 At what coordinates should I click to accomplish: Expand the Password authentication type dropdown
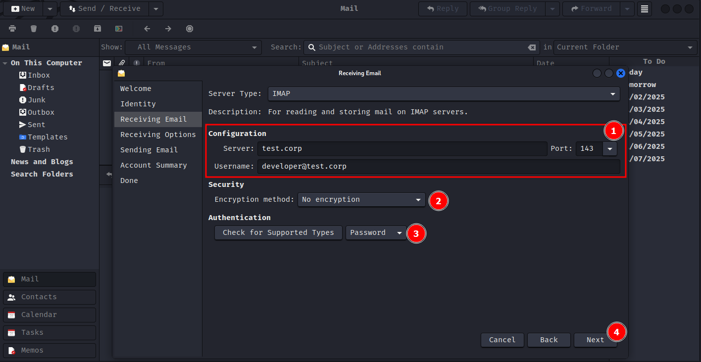(x=376, y=233)
